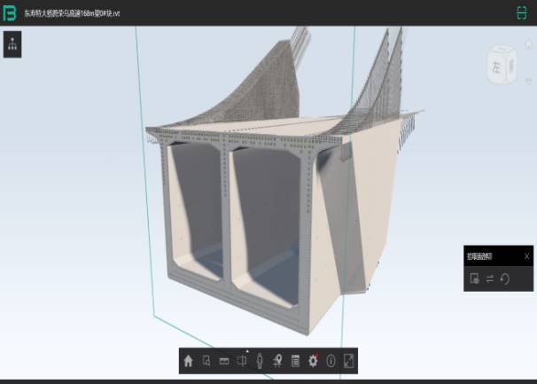537x384 pixels.
Task: Open viewer settings gear
Action: 313,361
